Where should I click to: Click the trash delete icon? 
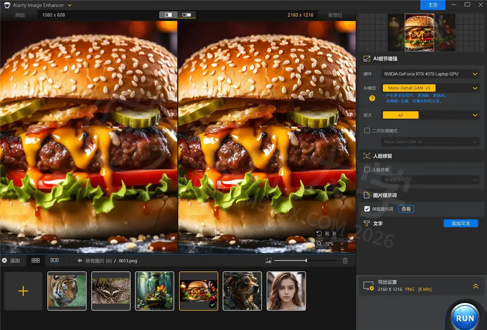click(345, 261)
